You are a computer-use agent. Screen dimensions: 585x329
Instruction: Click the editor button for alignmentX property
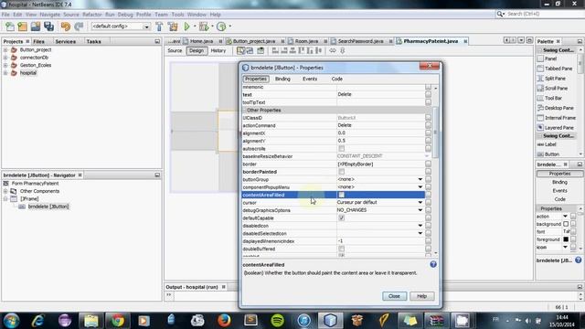tap(428, 133)
